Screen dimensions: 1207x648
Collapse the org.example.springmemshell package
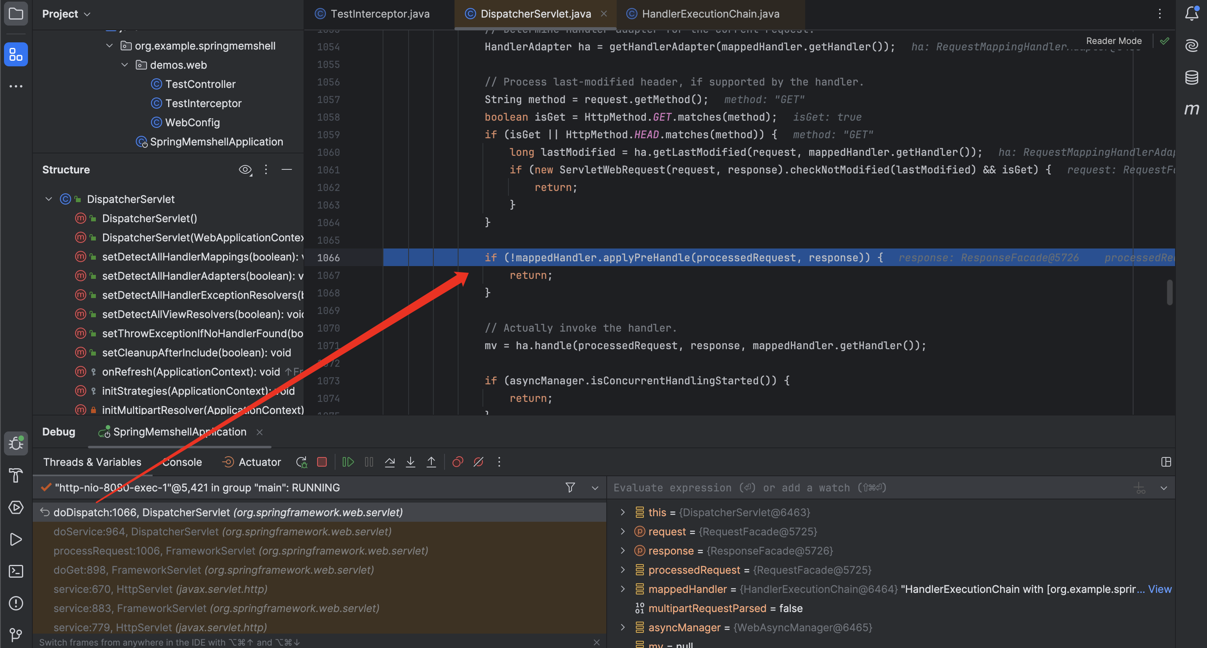tap(109, 46)
